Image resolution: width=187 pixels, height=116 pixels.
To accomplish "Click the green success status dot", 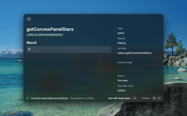I will pos(27,98).
